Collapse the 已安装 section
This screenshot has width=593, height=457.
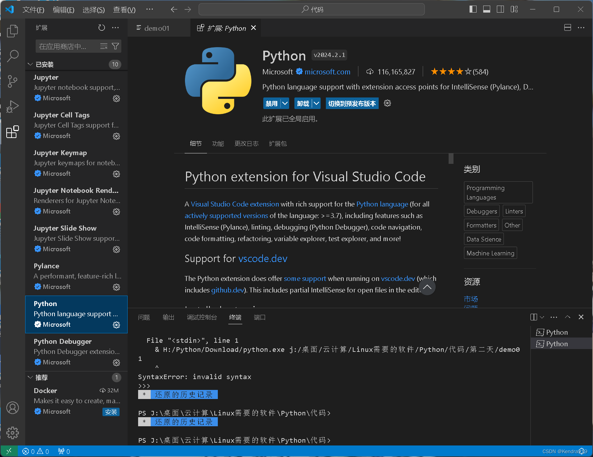30,64
